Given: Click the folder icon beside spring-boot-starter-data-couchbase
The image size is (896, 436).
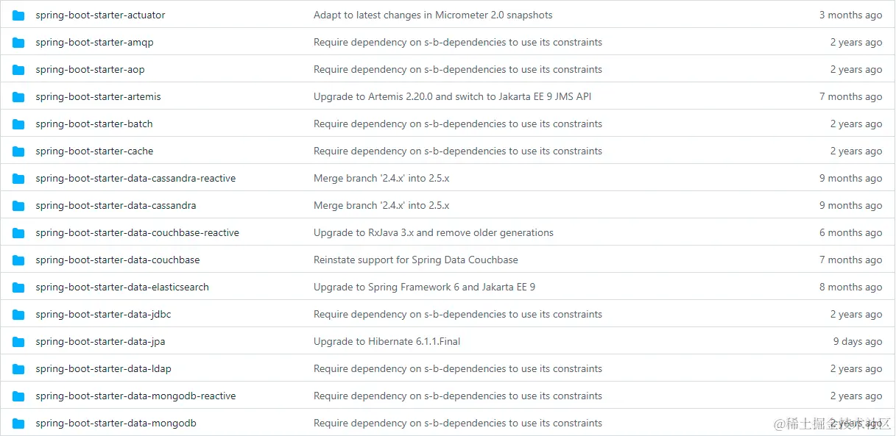Looking at the screenshot, I should tap(18, 260).
